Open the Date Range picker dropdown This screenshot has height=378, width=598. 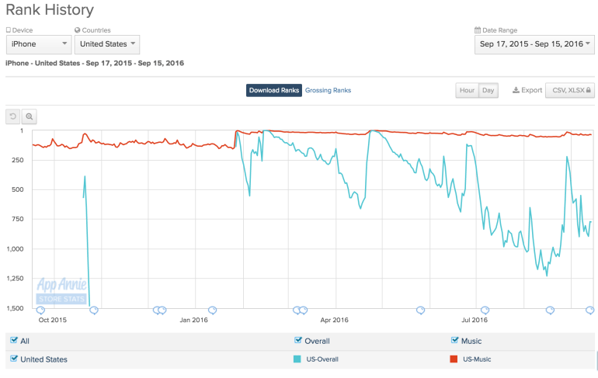click(x=535, y=43)
